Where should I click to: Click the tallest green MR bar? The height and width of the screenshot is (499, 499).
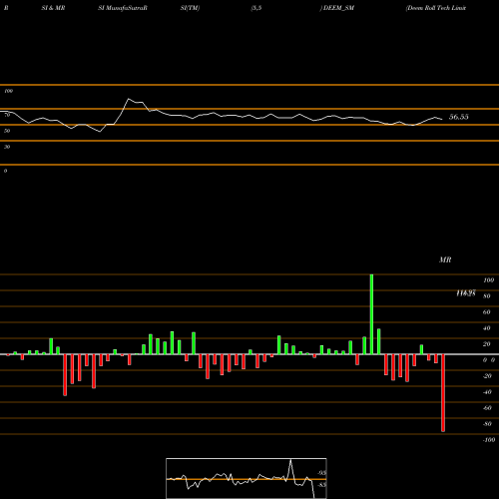click(x=371, y=314)
